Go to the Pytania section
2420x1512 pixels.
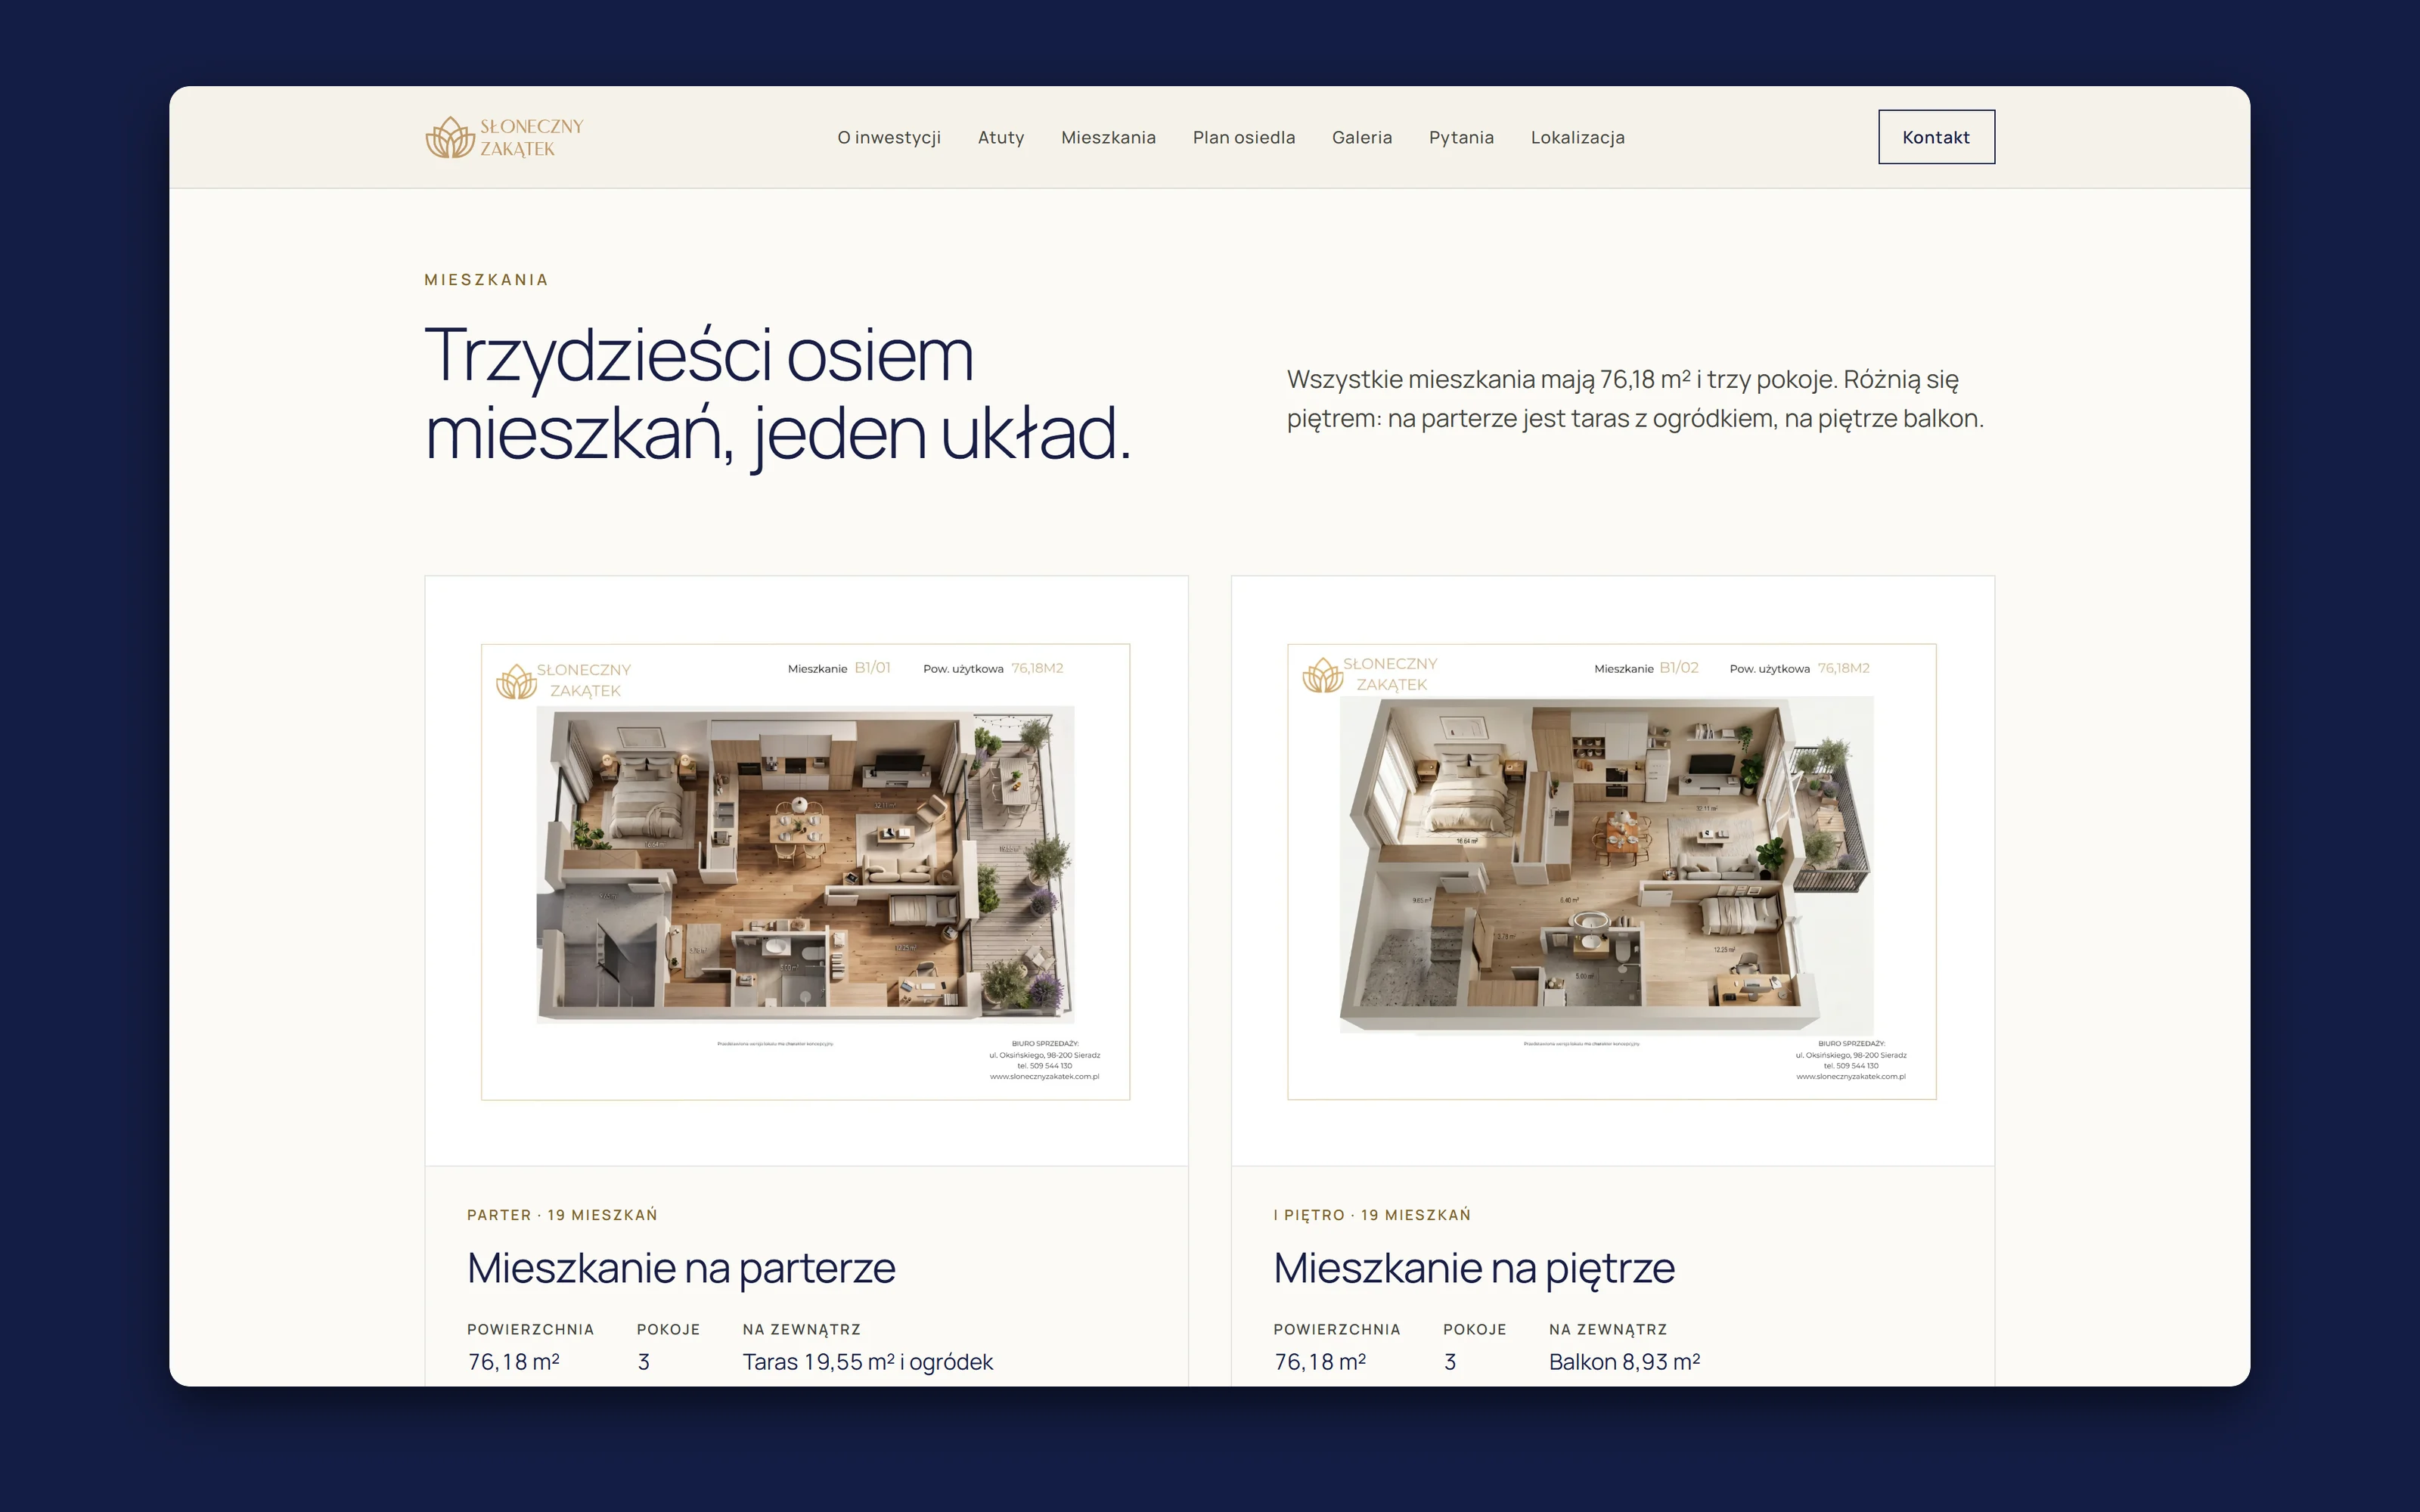[1461, 137]
